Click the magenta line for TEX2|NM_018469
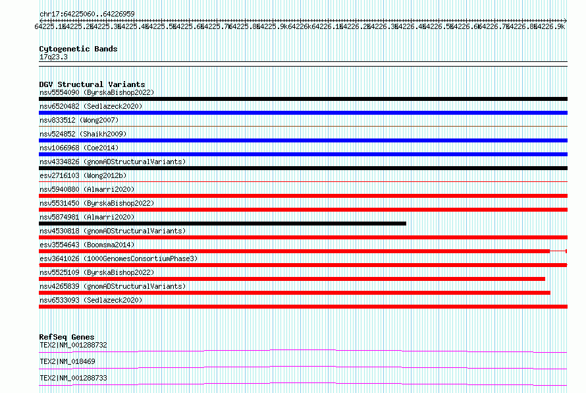 (303, 367)
